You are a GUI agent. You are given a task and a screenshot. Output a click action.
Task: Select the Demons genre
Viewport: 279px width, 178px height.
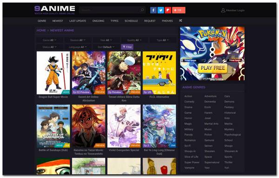point(229,102)
